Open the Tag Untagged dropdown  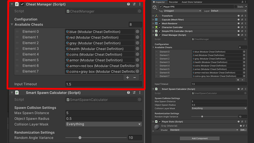[182, 11]
